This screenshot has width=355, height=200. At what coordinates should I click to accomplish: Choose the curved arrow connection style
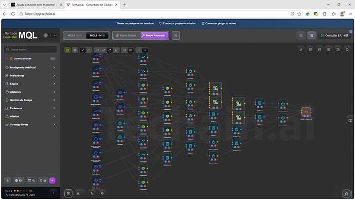tap(110, 50)
